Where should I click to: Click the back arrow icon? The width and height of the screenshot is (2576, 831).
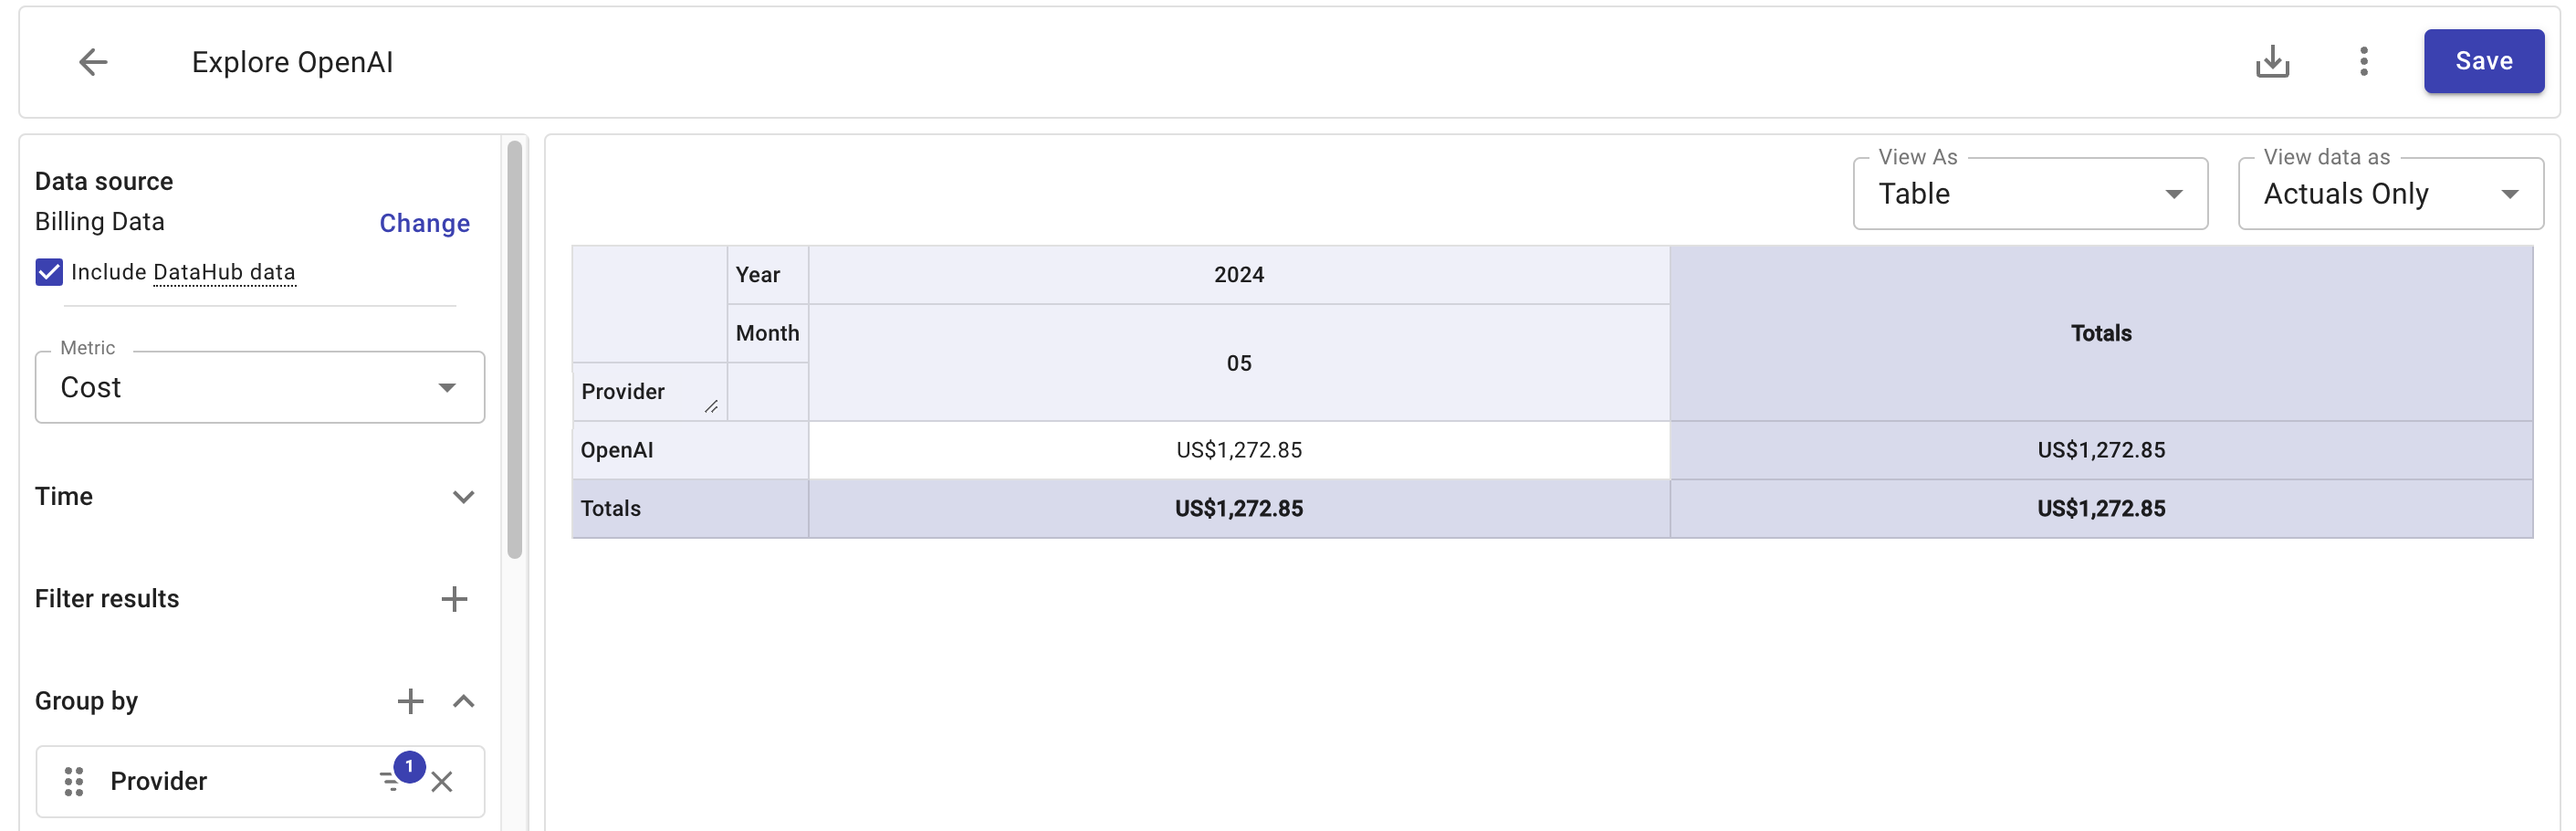coord(93,62)
